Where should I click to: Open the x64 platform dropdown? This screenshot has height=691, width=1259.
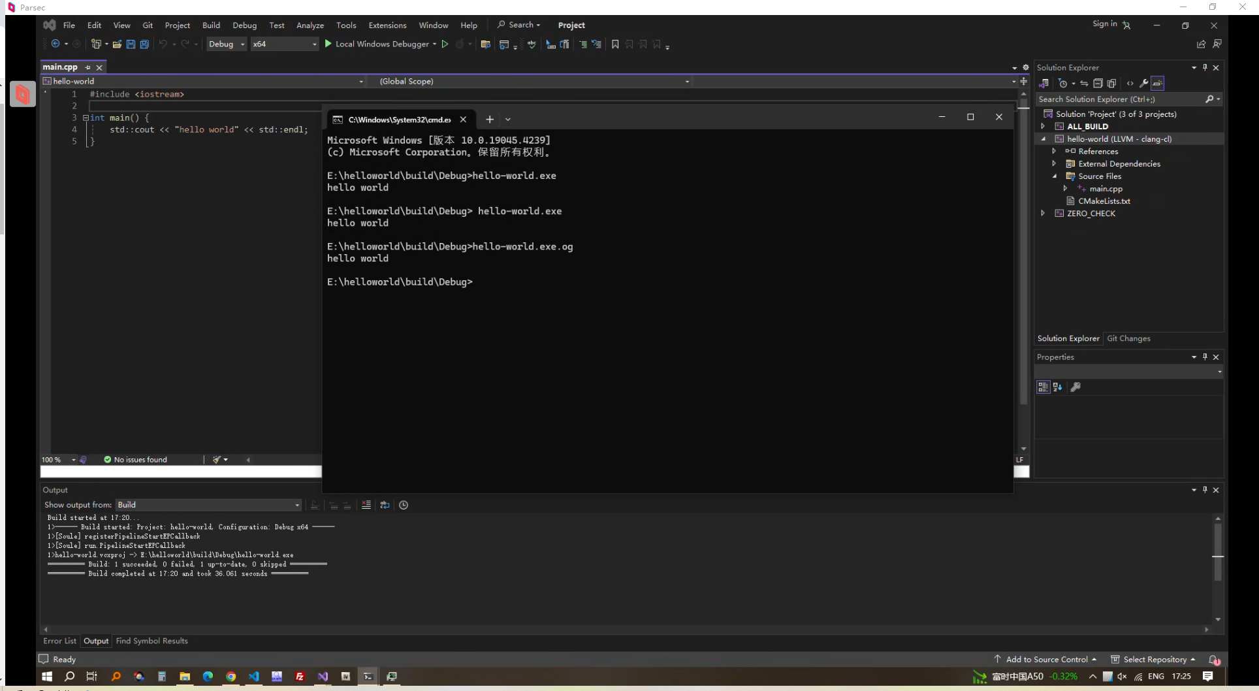pyautogui.click(x=284, y=44)
